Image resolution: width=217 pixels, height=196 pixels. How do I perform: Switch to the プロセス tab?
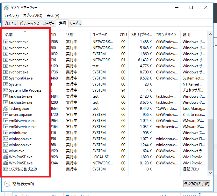click(10, 23)
